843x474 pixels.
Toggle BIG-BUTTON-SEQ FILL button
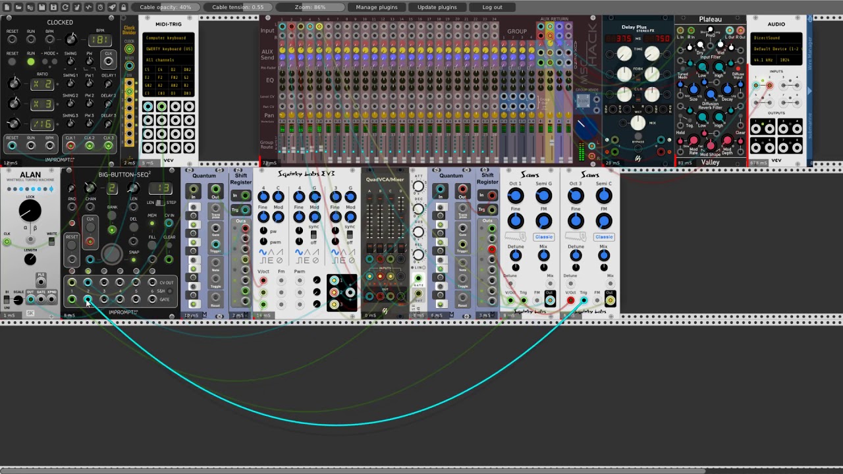(x=151, y=246)
